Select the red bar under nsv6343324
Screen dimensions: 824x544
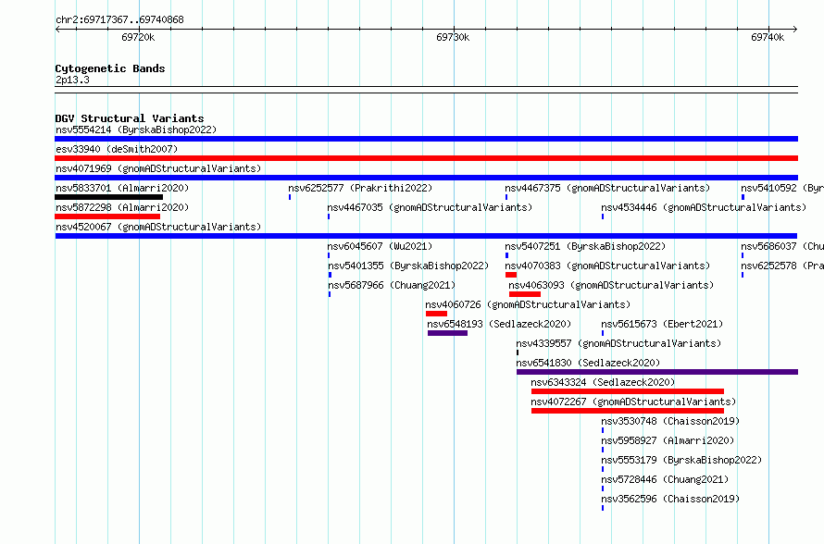pos(628,391)
